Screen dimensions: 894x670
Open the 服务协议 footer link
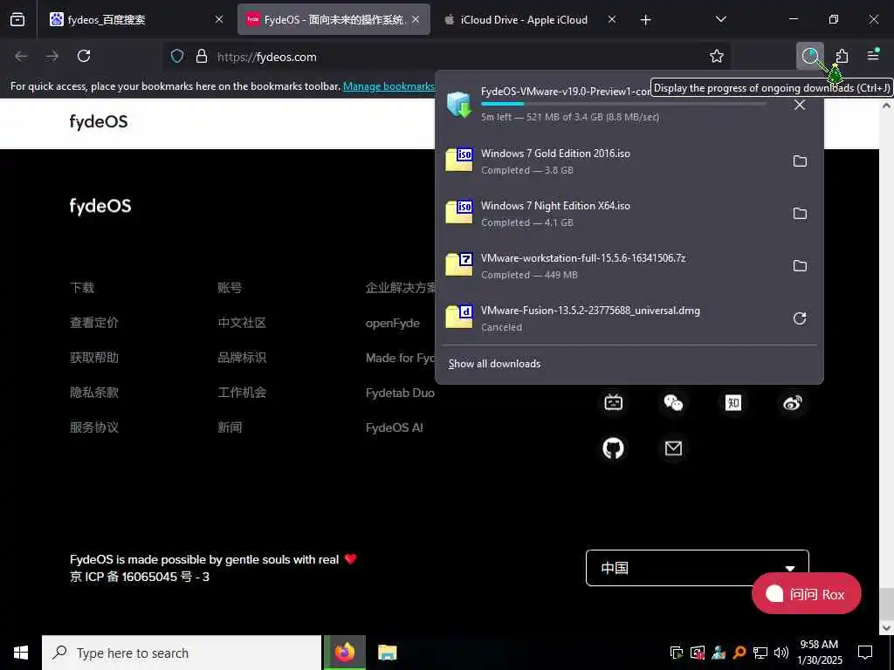point(94,427)
